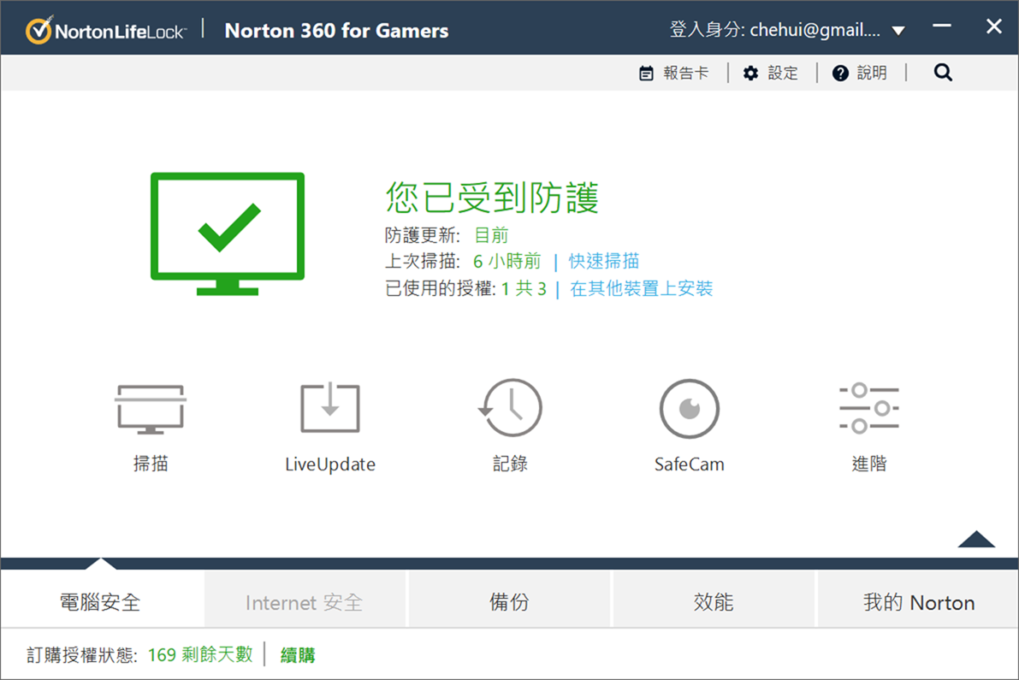The height and width of the screenshot is (680, 1019).
Task: Launch the LiveUpdate download icon
Action: coord(330,410)
